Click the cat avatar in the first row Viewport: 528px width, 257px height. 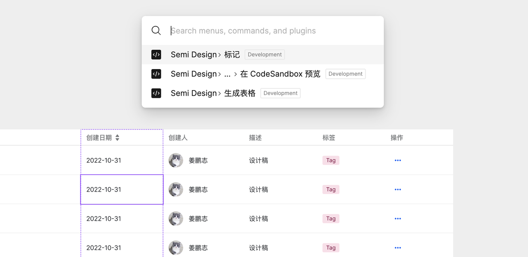click(x=176, y=160)
